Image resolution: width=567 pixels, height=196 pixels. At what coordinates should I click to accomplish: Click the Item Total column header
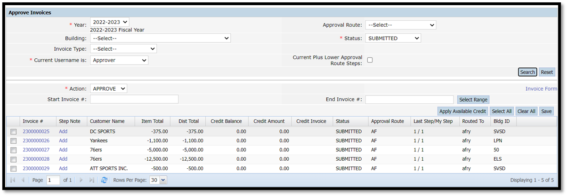[152, 121]
